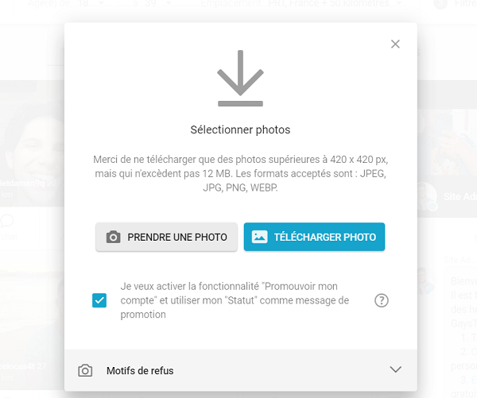Open the maximum age 39 dropdown
Viewport: 477px width, 398px height.
[x=152, y=4]
